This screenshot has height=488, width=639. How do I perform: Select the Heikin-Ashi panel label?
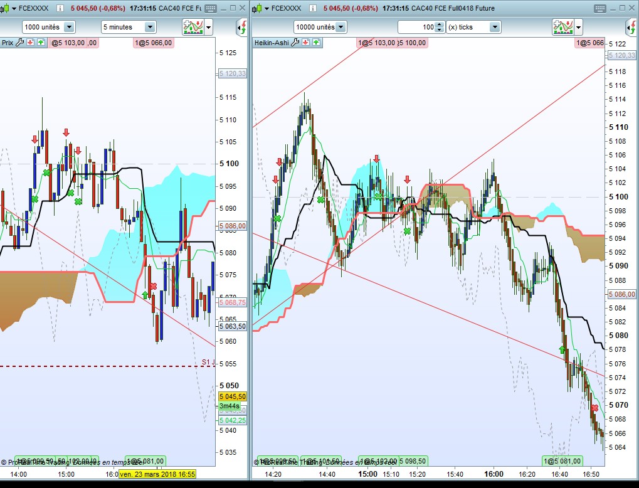(x=272, y=43)
